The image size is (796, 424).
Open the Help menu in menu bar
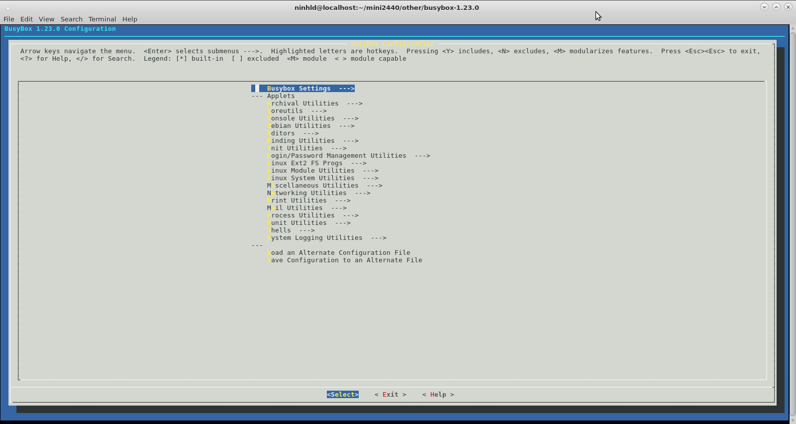coord(130,19)
